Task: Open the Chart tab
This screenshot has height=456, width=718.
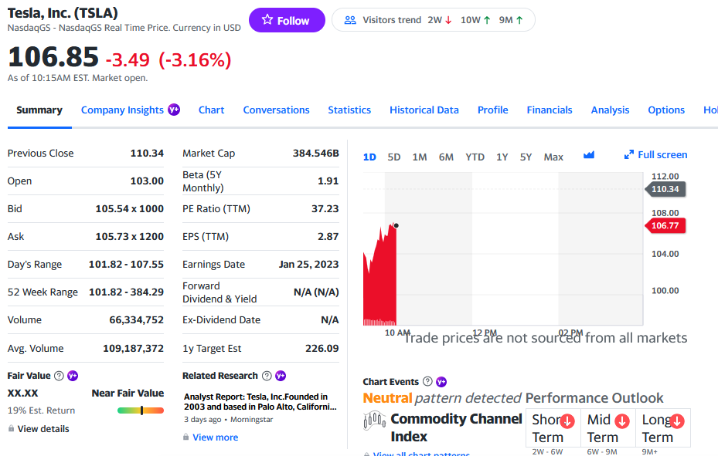Action: point(211,110)
